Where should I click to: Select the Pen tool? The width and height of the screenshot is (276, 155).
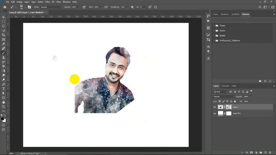point(3,84)
